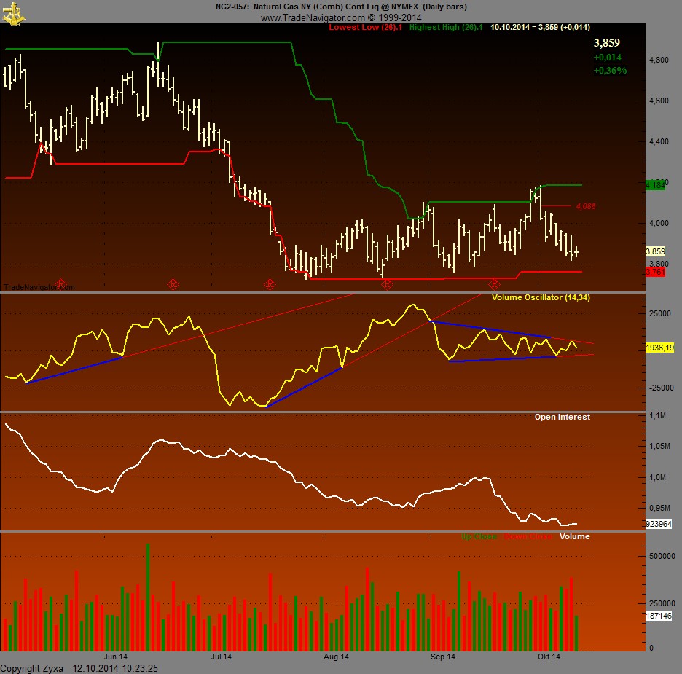Image resolution: width=682 pixels, height=674 pixels.
Task: Click the red 4,085 price annotation
Action: click(x=586, y=207)
